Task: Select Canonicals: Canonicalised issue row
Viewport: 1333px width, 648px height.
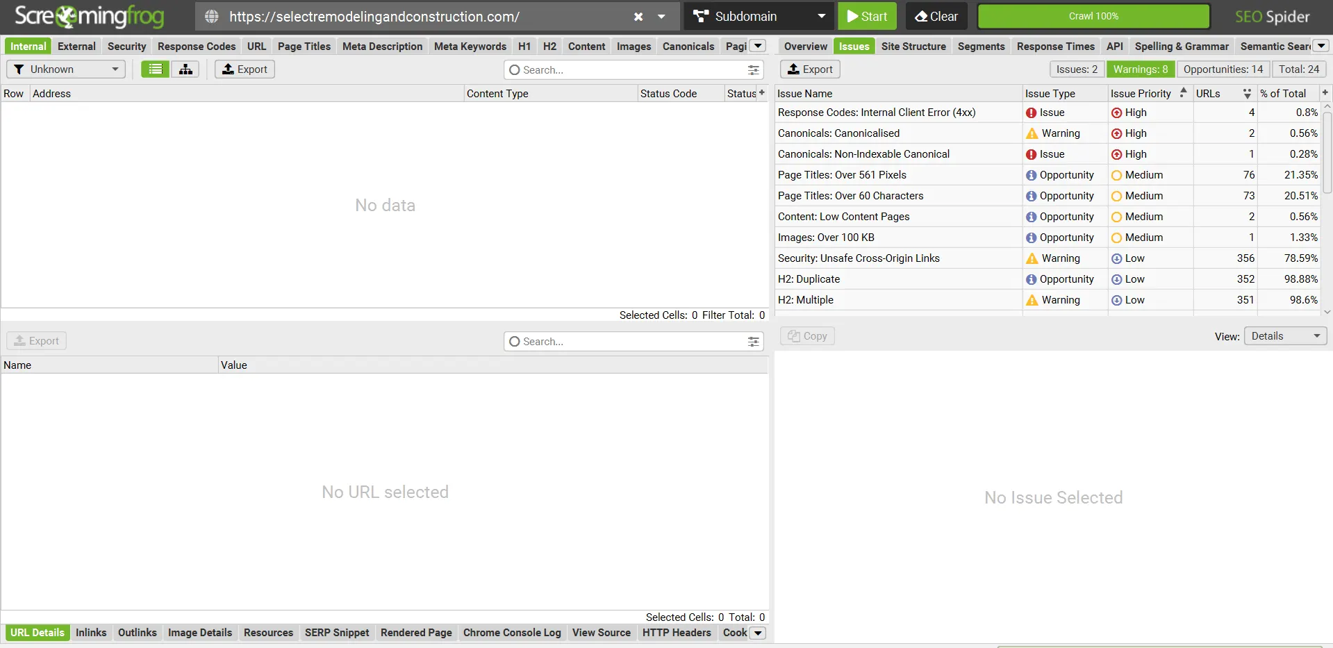Action: [1048, 133]
